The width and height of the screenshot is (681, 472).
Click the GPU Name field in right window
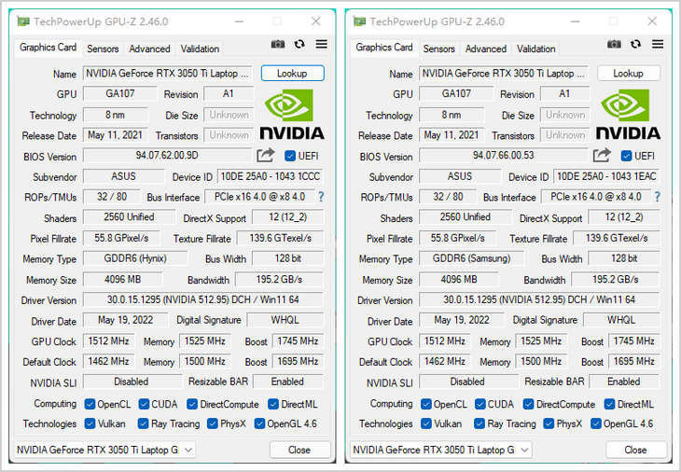tap(504, 73)
